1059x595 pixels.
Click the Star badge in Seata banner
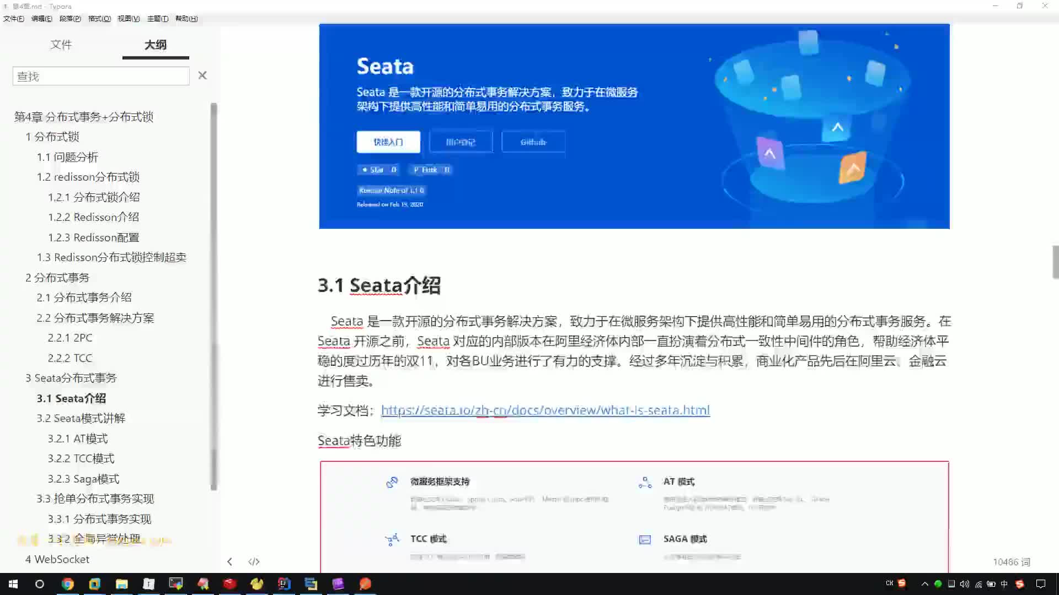coord(379,170)
